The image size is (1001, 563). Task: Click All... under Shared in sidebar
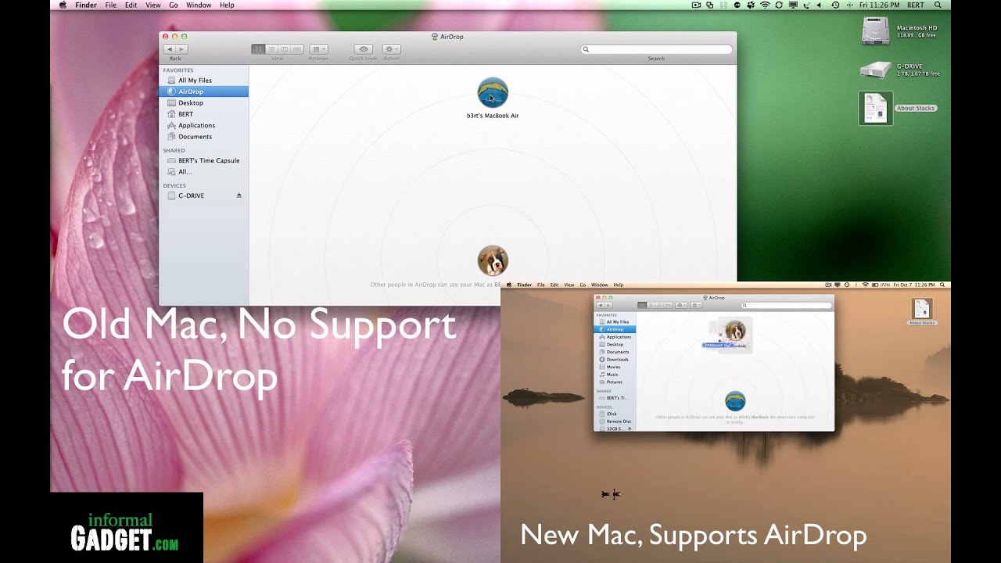203,172
